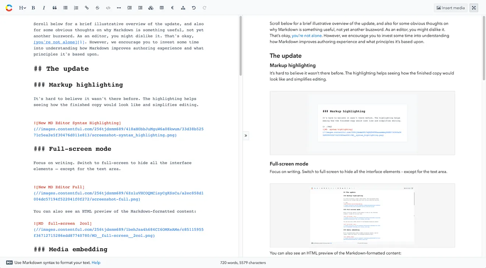Click the editor pane vertical scrollbar

[240, 46]
